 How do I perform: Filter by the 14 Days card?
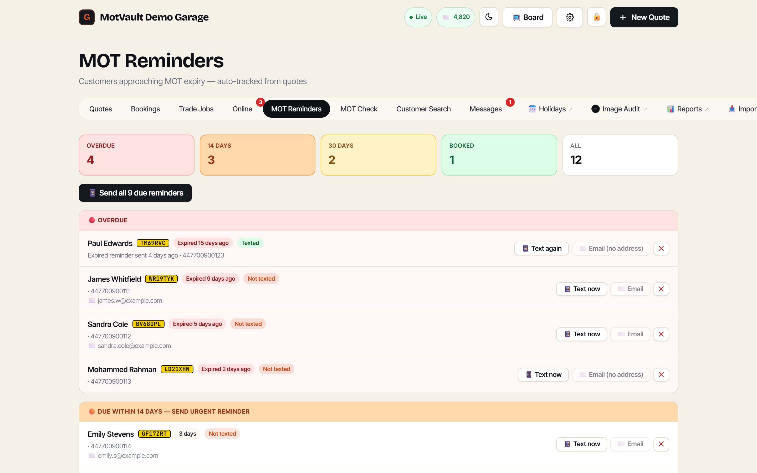point(257,155)
